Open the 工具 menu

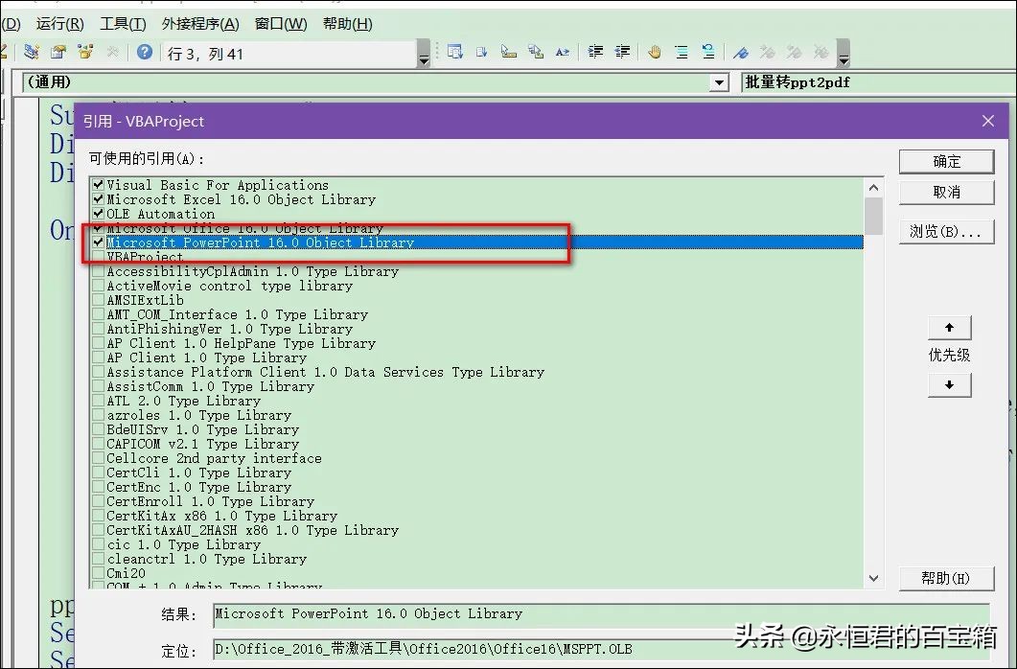[x=122, y=23]
